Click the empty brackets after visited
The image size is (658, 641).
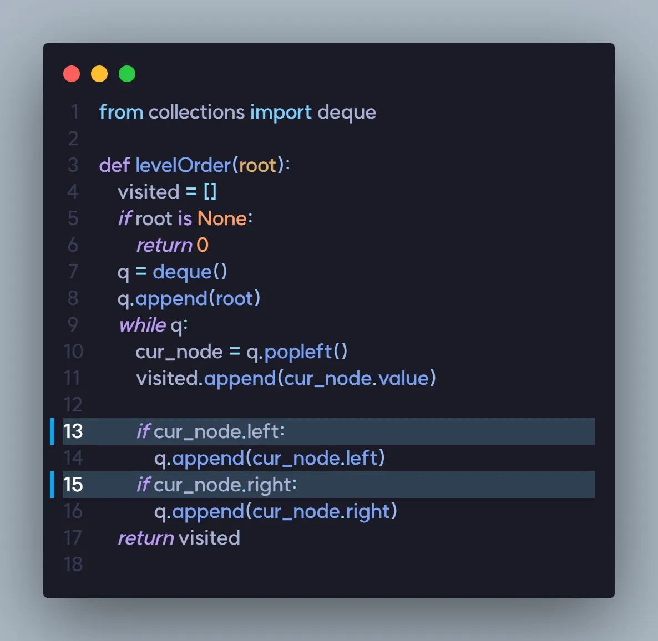click(210, 192)
